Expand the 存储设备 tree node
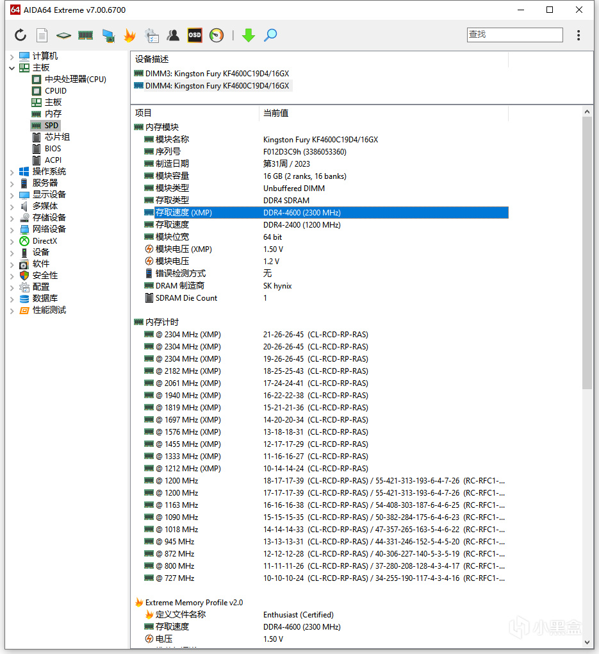 point(12,218)
